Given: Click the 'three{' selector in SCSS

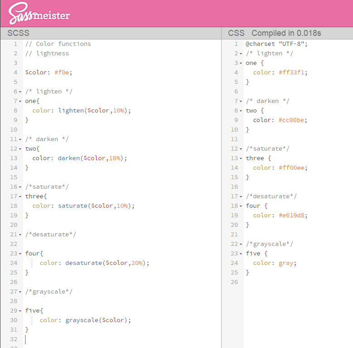Looking at the screenshot, I should coord(36,196).
